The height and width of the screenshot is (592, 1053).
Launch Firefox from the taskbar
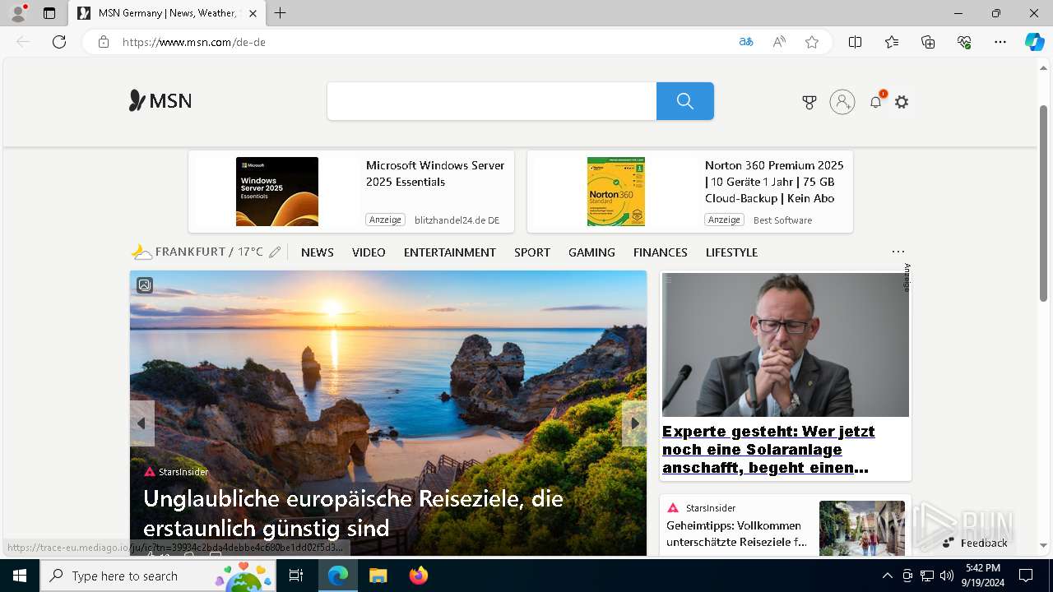(x=419, y=576)
